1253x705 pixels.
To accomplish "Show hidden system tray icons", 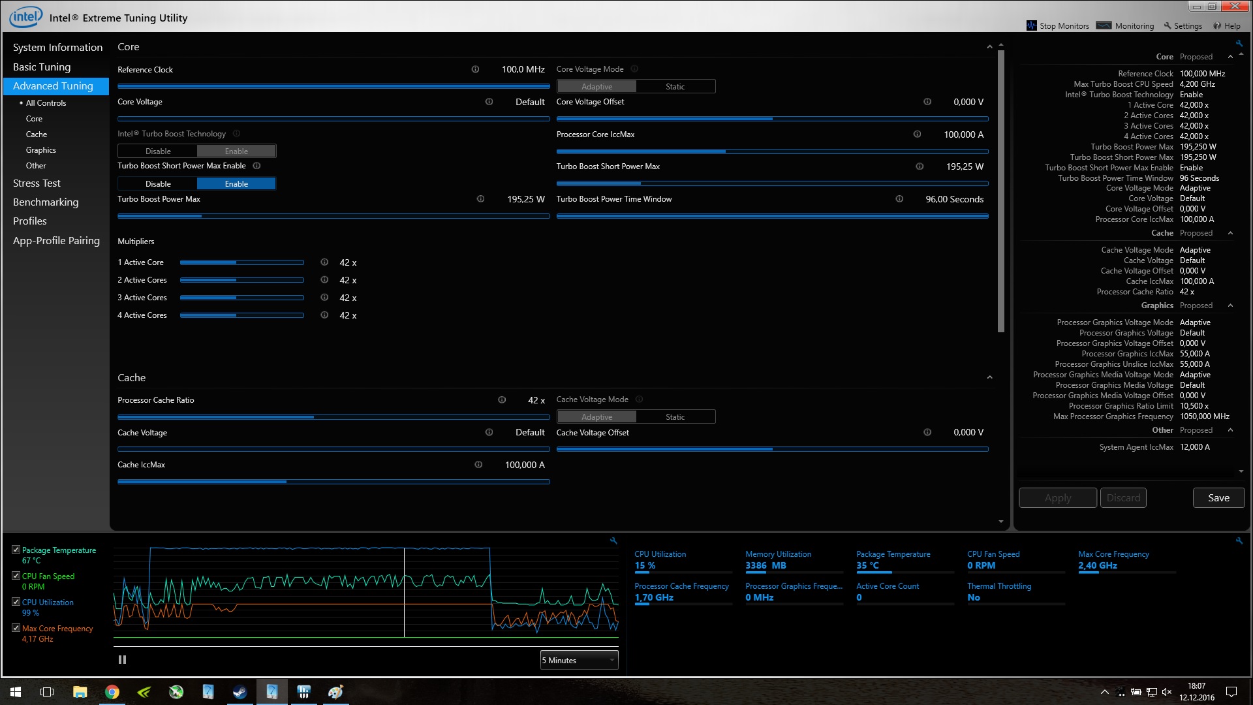I will coord(1104,692).
